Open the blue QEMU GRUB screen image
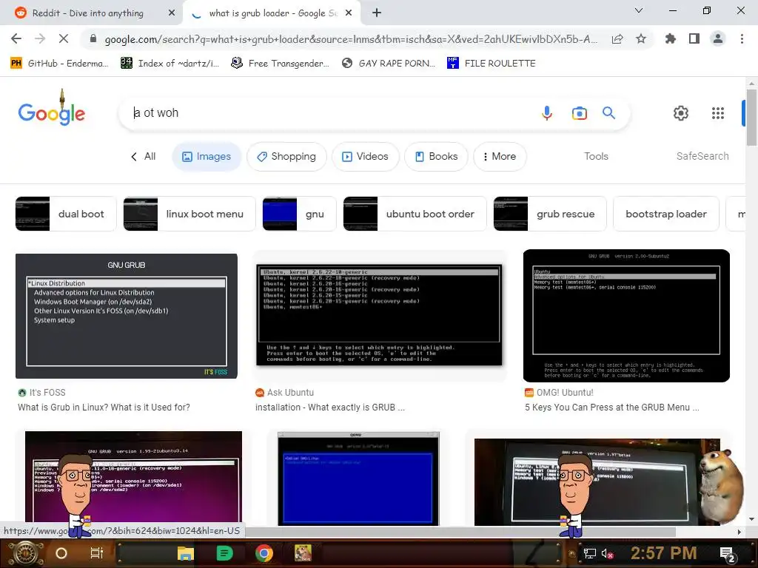 [358, 479]
